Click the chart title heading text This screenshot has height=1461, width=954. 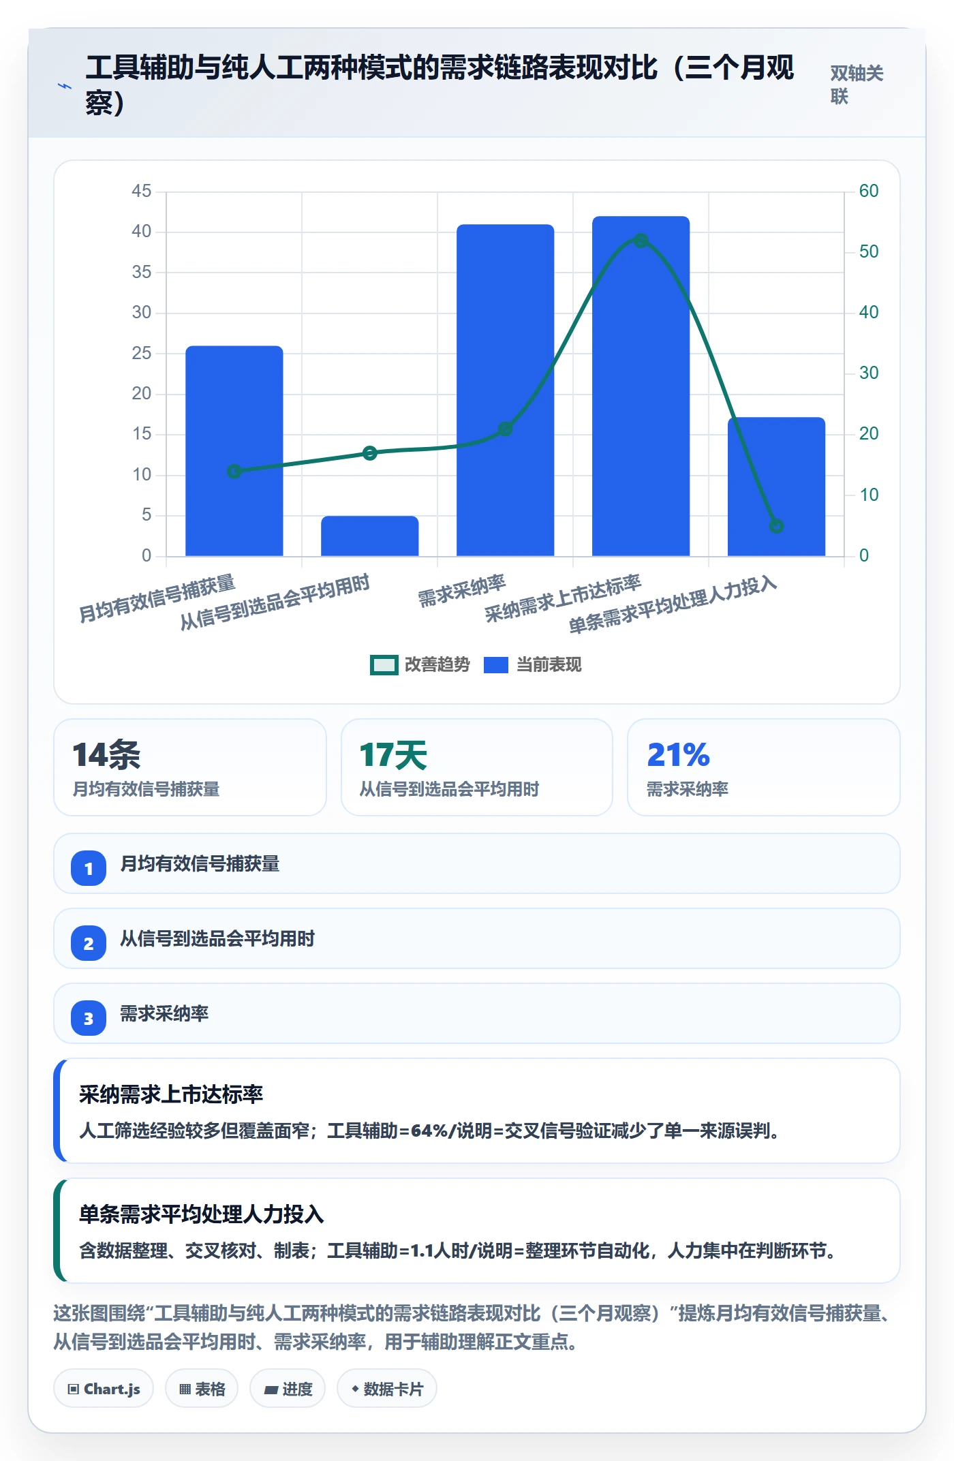click(440, 84)
